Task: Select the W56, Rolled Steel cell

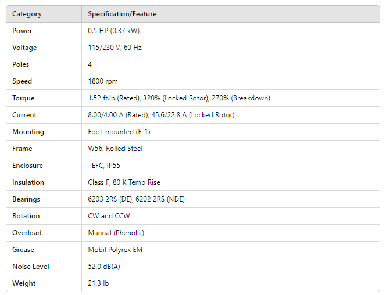Action: tap(115, 149)
